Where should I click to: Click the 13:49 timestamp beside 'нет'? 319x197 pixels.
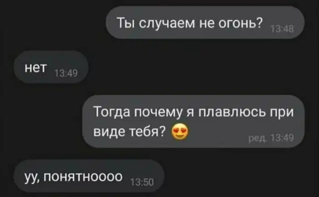[67, 73]
